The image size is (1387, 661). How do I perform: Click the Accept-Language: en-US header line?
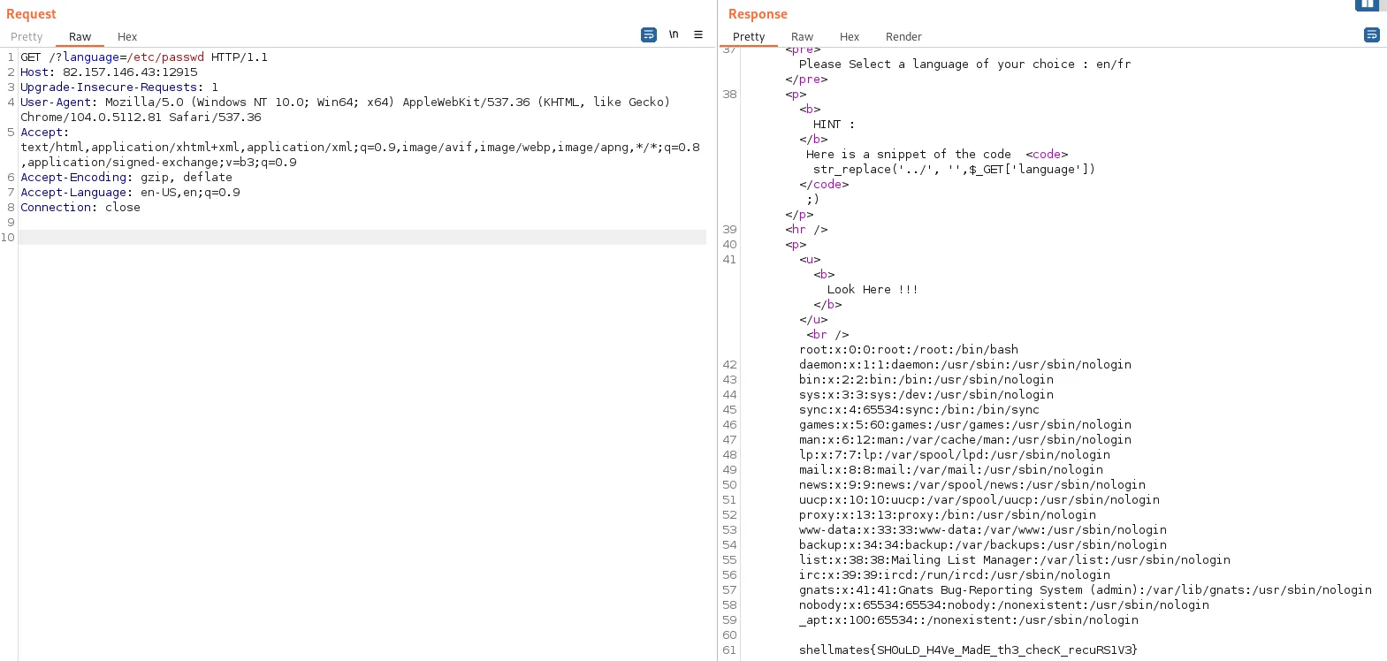(x=130, y=193)
